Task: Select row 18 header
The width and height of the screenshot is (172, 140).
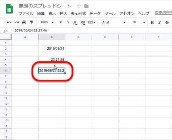Action: coord(6,137)
